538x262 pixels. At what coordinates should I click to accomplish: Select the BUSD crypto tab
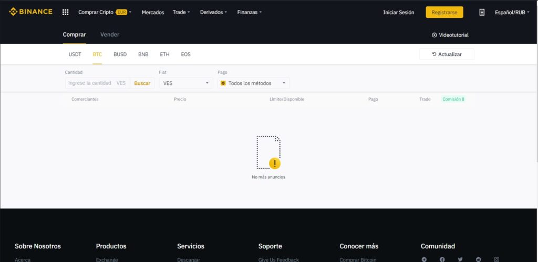pyautogui.click(x=120, y=54)
